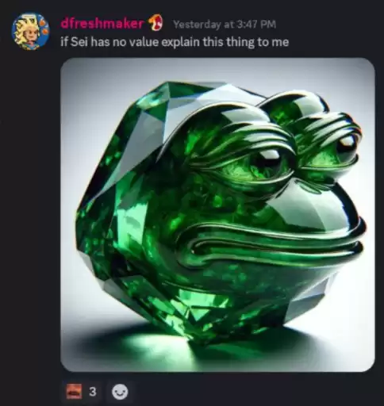Open dfreshmaker's profile avatar
The width and height of the screenshot is (384, 406).
pyautogui.click(x=30, y=31)
